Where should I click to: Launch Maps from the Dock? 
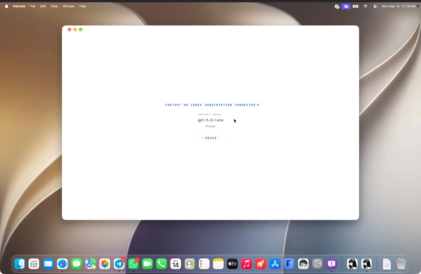coord(90,264)
